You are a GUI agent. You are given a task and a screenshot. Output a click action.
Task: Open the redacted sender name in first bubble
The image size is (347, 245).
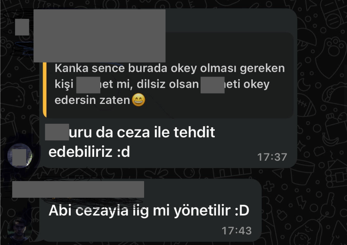point(100,36)
